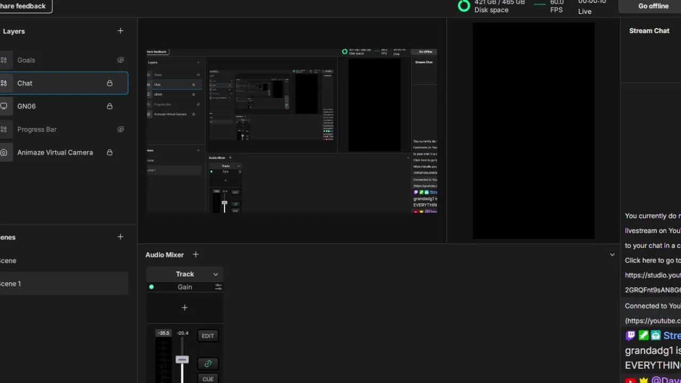This screenshot has width=681, height=383.
Task: Add a new scene with the plus icon
Action: coord(120,237)
